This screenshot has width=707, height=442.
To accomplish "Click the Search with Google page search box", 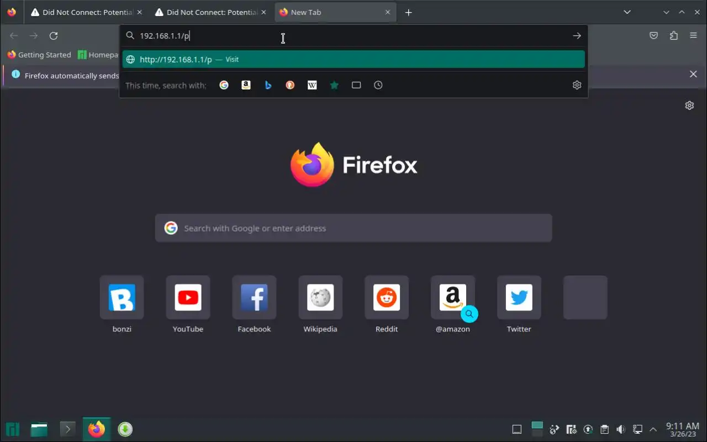I will point(353,228).
